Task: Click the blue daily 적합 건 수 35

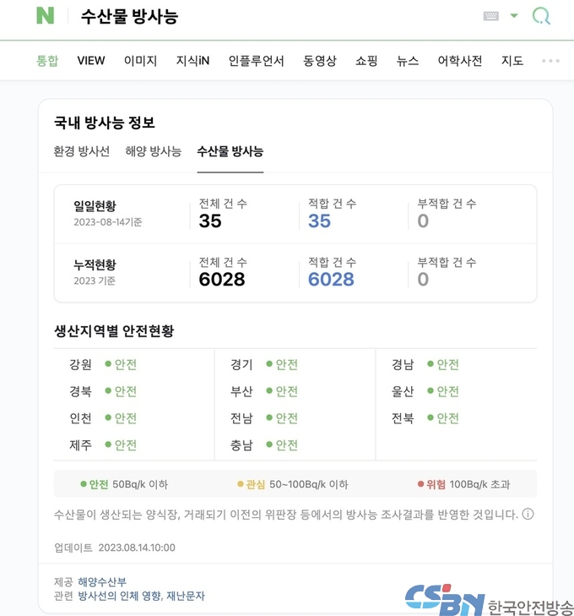Action: [x=319, y=221]
